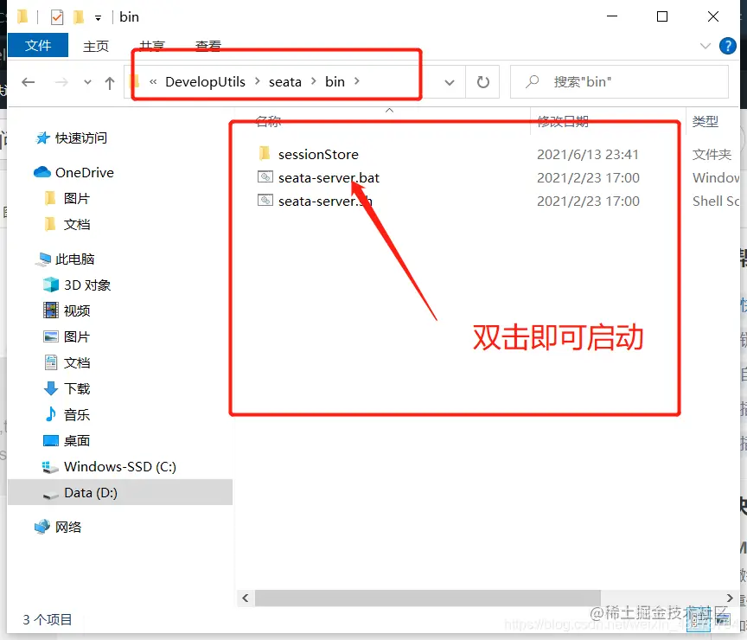Viewport: 747px width, 640px height.
Task: Sort files by 修改日期 column
Action: [x=559, y=121]
